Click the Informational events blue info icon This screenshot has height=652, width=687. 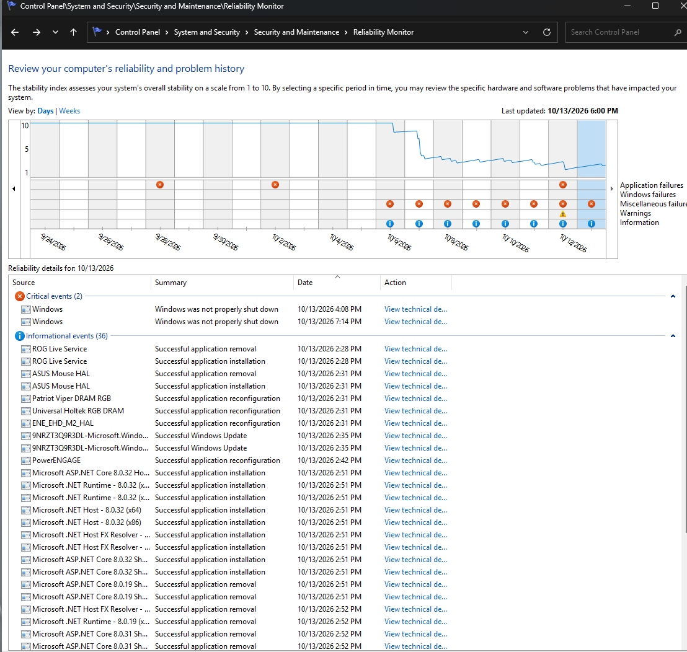coord(20,336)
